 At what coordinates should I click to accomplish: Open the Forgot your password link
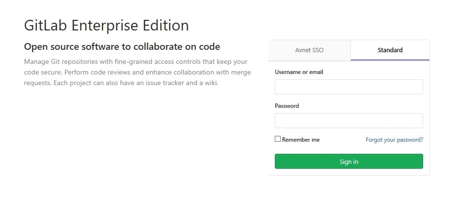pyautogui.click(x=394, y=140)
